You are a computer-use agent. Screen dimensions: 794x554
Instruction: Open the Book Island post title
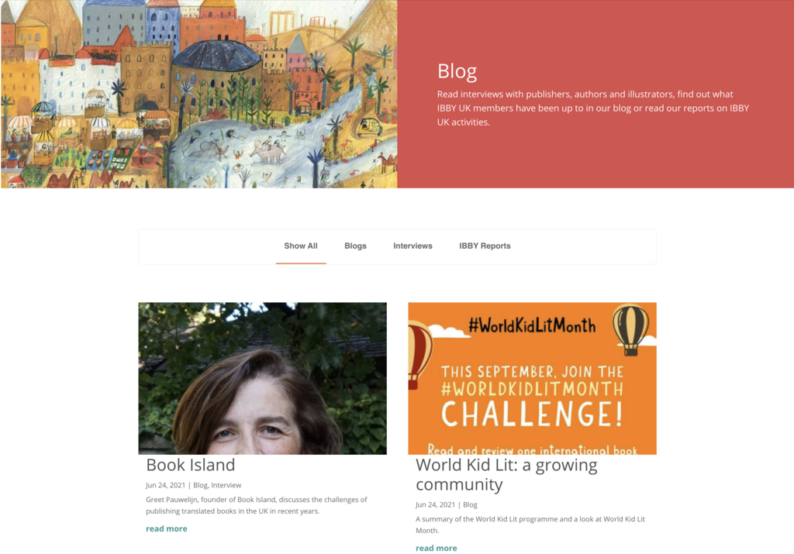tap(191, 465)
